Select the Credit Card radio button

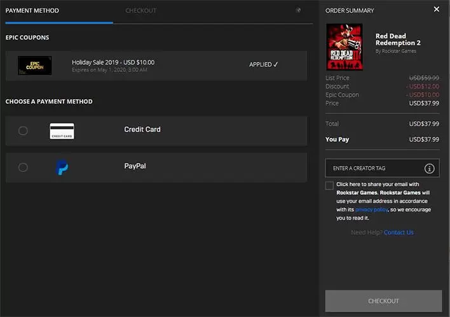23,130
